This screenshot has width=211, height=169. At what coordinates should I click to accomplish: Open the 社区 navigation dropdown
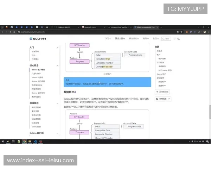coord(156,38)
